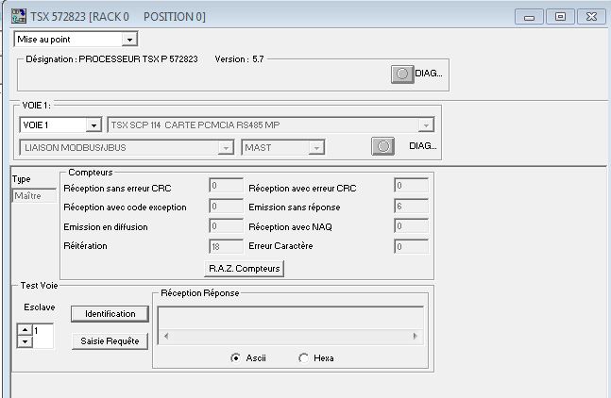Select the Ascii radio button

pyautogui.click(x=235, y=358)
